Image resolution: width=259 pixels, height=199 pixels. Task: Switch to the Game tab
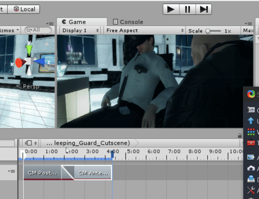tap(82, 22)
